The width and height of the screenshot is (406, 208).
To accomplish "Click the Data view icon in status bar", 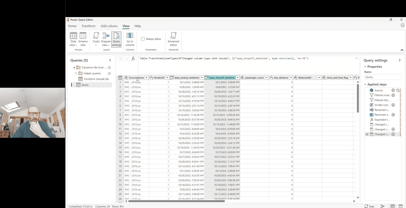I will pos(392,206).
